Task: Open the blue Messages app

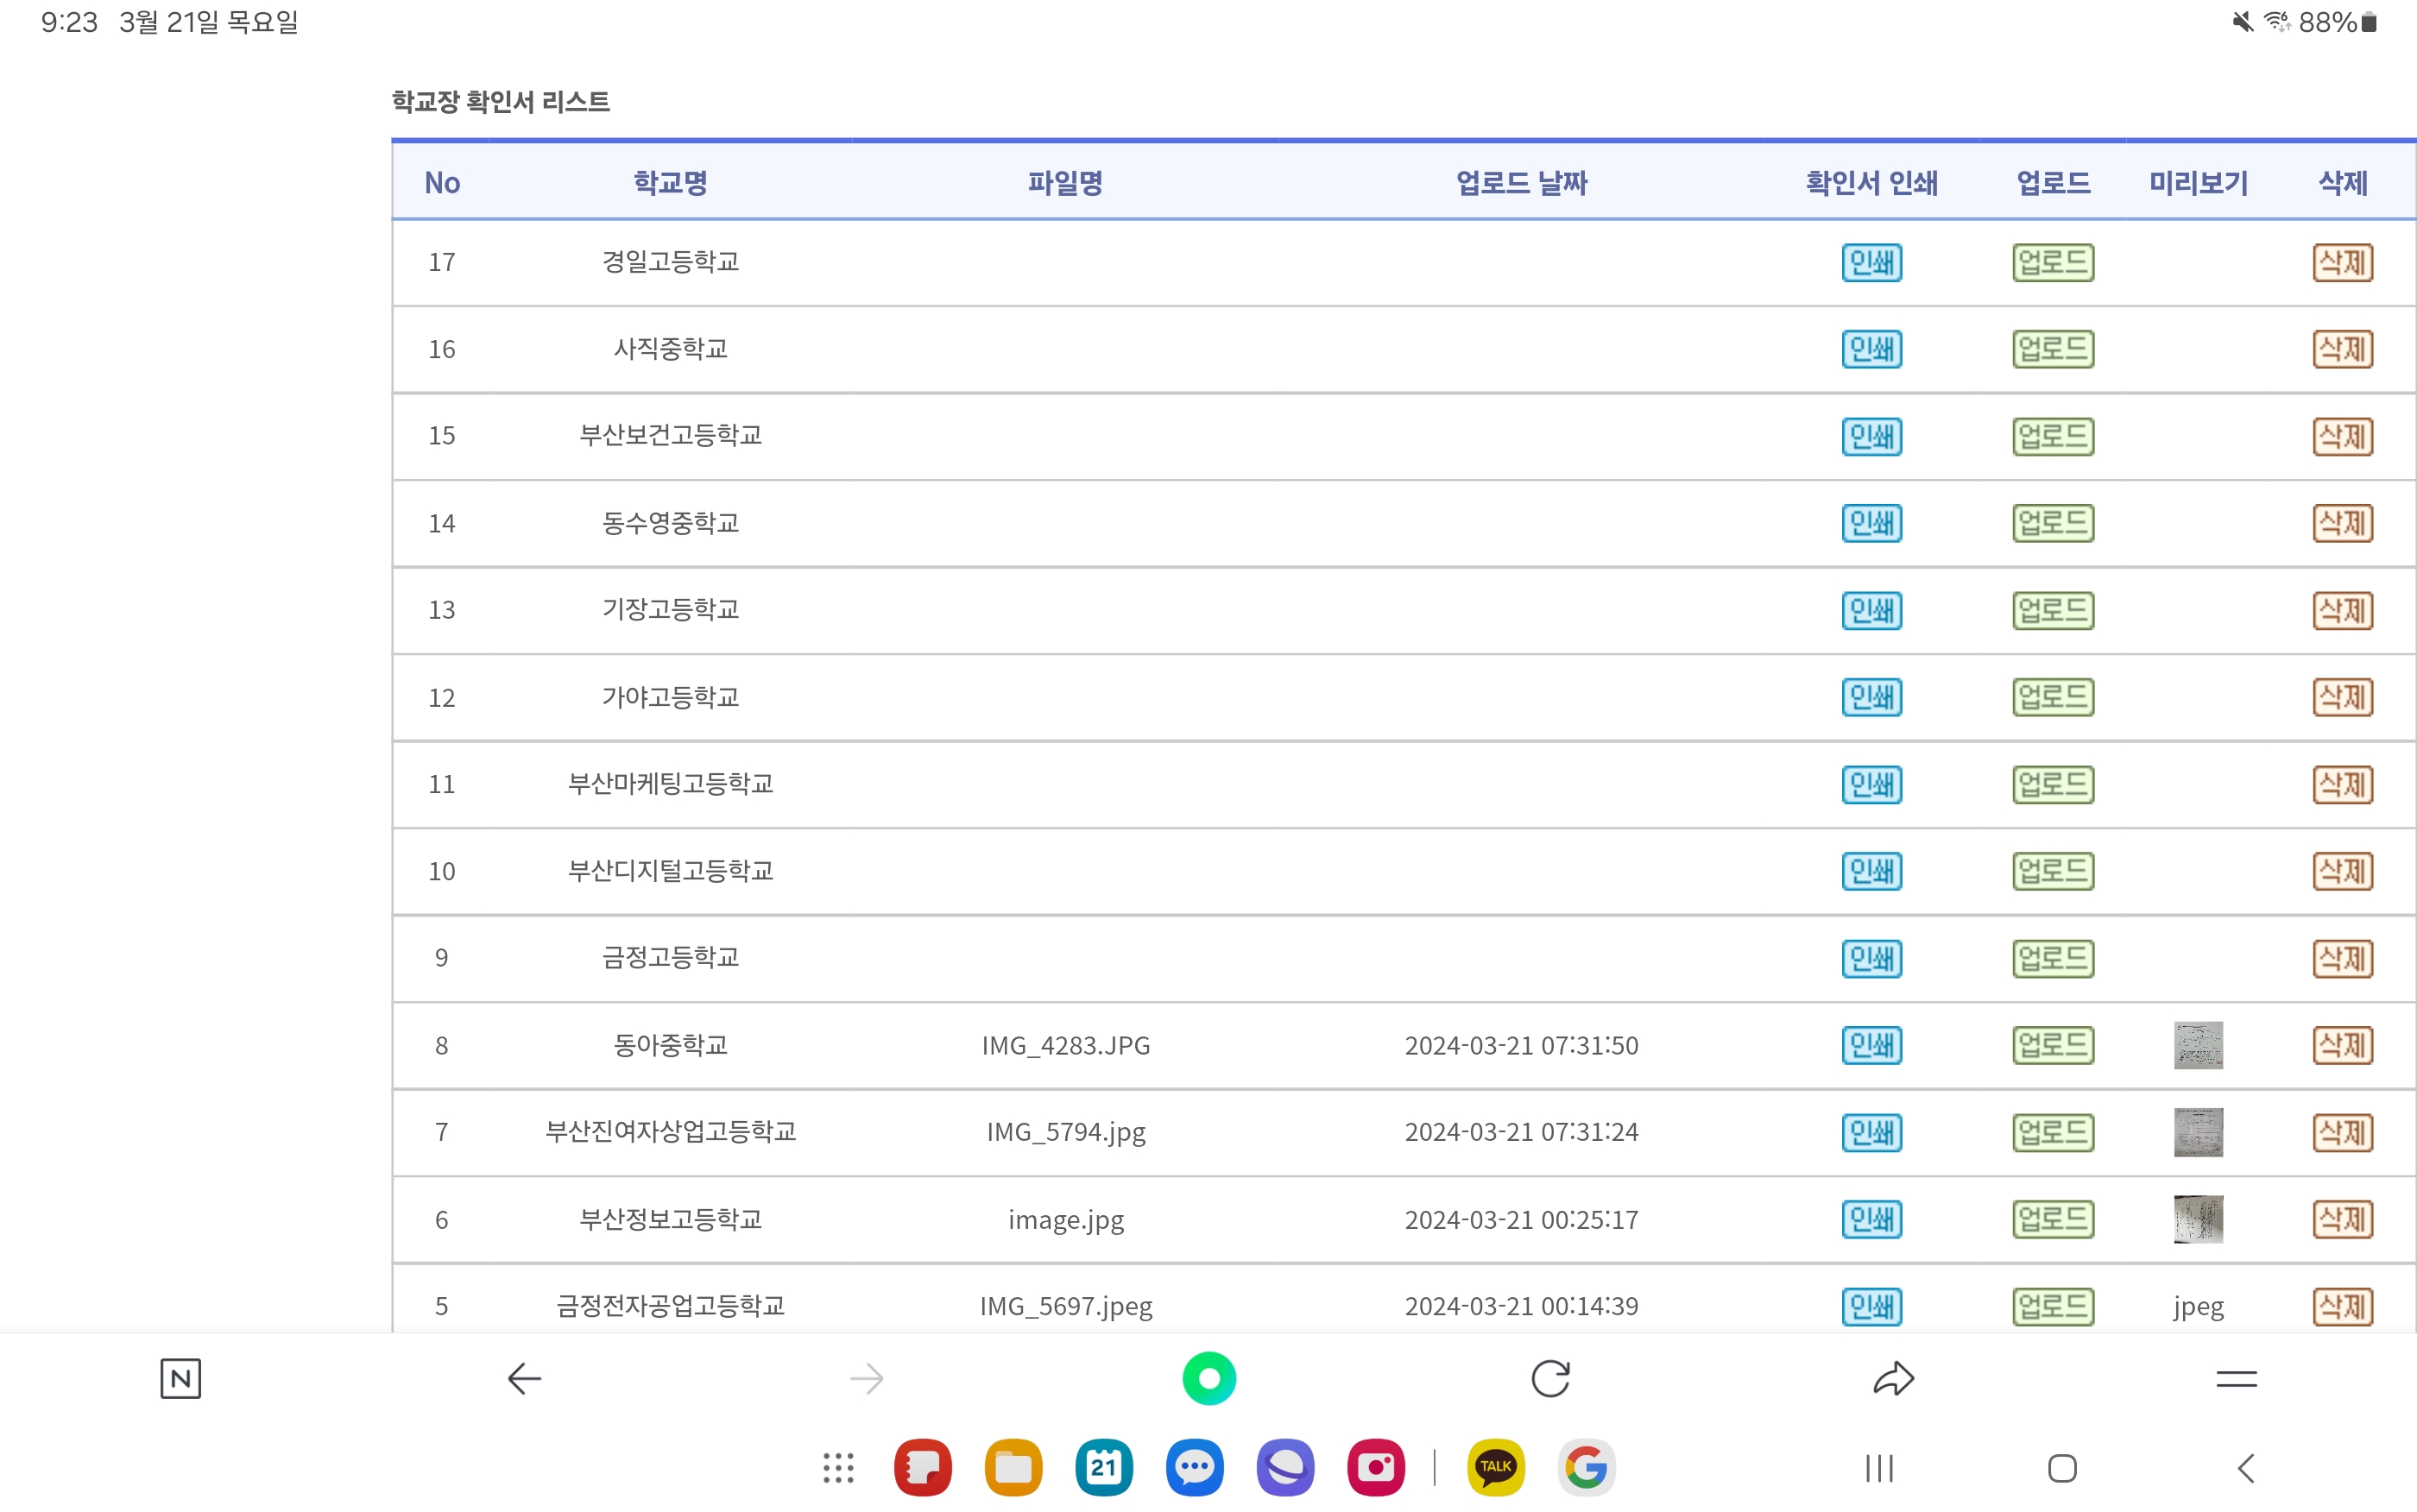Action: coord(1195,1468)
